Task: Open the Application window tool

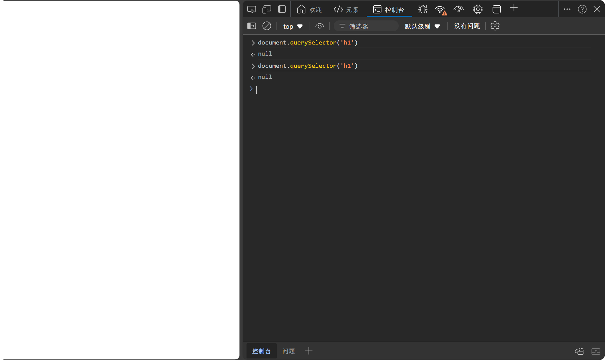Action: coord(497,9)
